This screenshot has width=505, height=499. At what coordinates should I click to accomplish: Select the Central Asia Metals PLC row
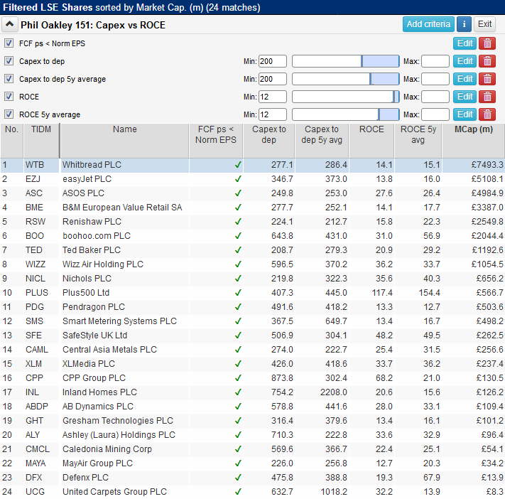(x=253, y=349)
